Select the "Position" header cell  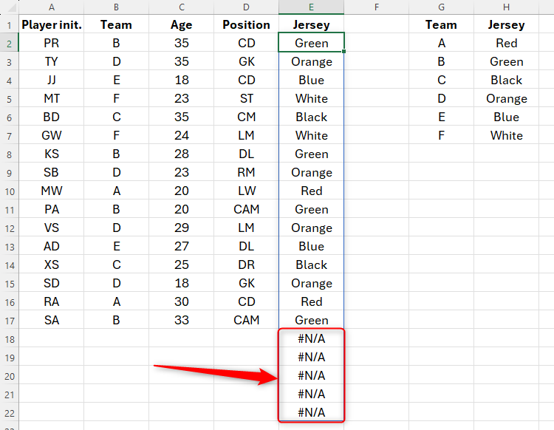point(246,24)
